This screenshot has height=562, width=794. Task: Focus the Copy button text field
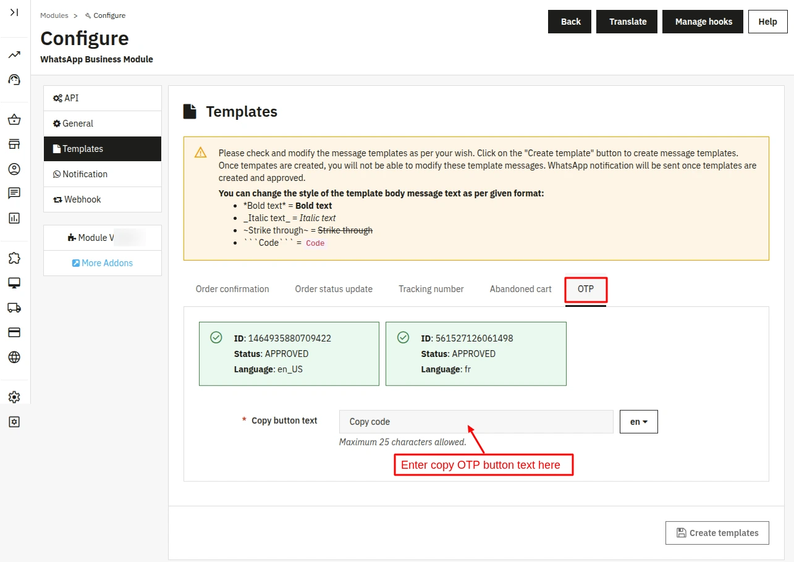tap(476, 422)
